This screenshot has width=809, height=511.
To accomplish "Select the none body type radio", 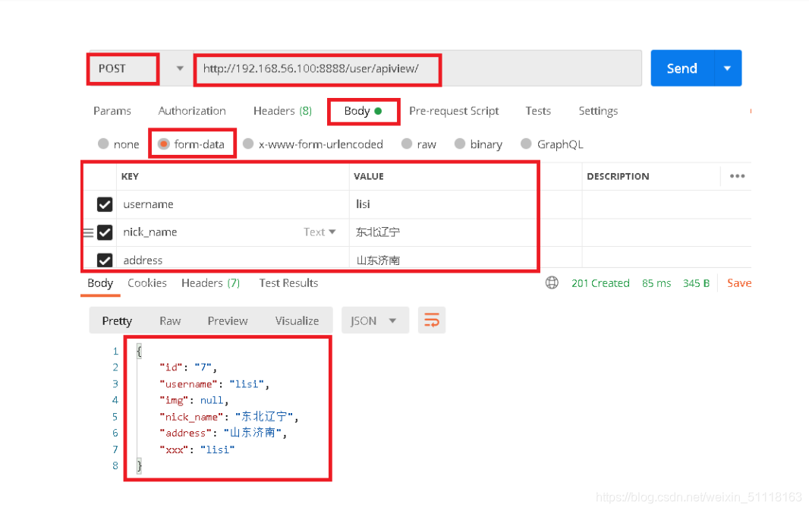I will [x=103, y=144].
